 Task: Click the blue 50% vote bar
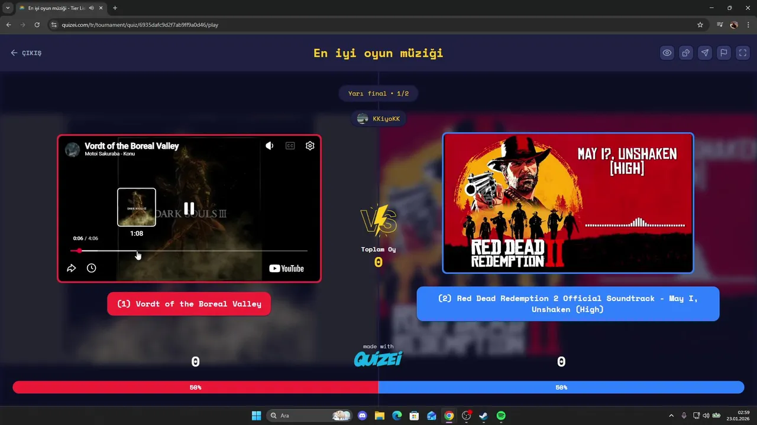point(561,387)
